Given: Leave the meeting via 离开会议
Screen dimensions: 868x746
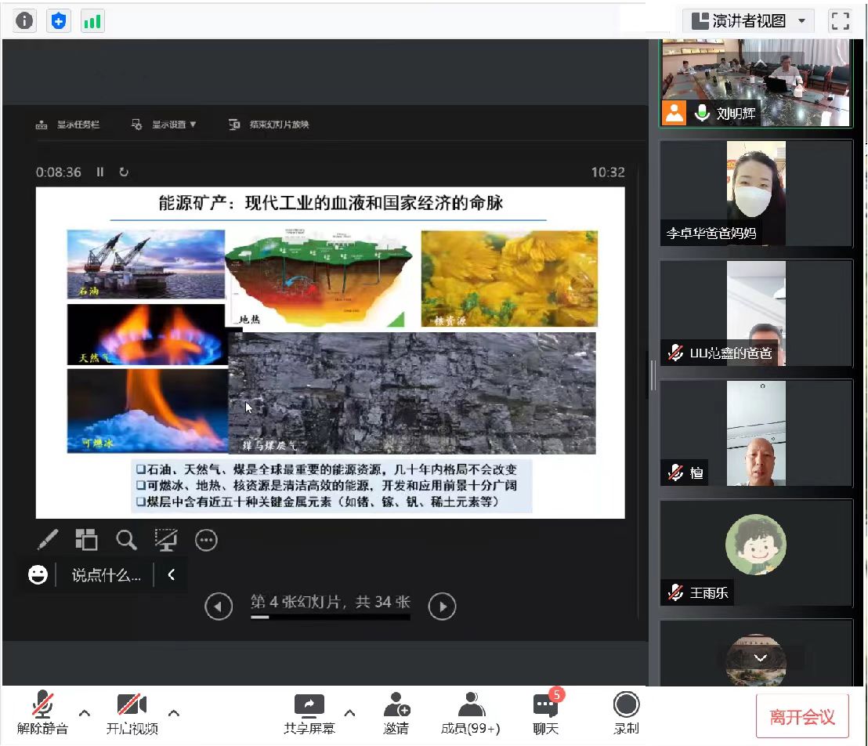Looking at the screenshot, I should coord(801,716).
